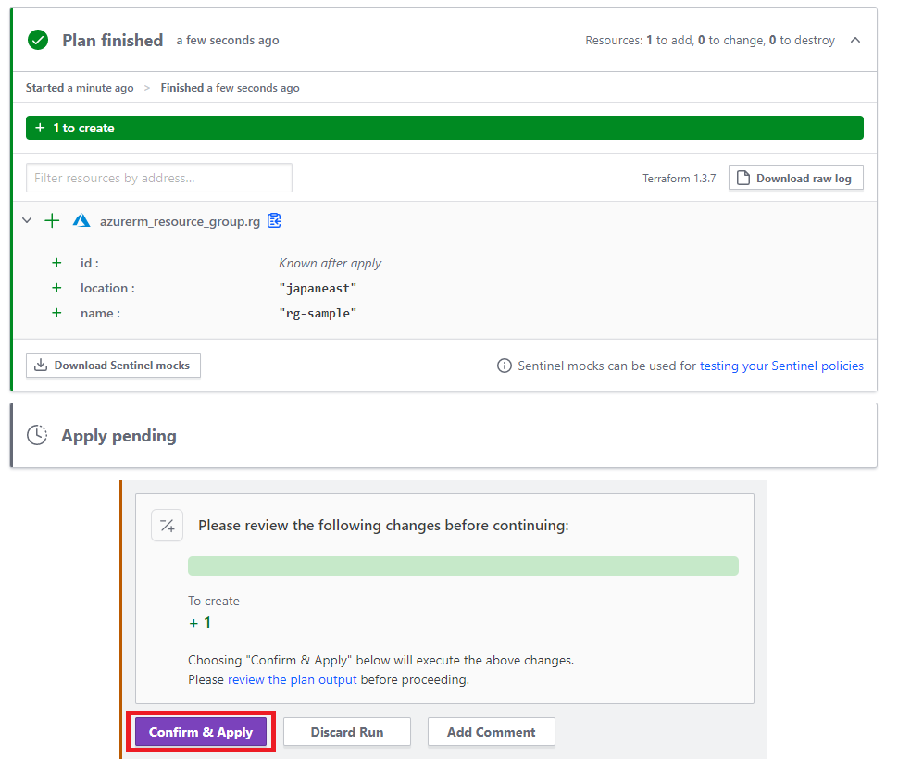The width and height of the screenshot is (898, 782).
Task: Open testing your Sentinel policies link
Action: click(781, 366)
